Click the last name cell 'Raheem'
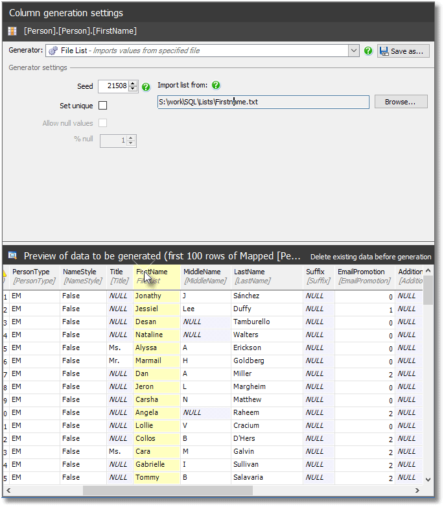The image size is (444, 507). [x=267, y=412]
